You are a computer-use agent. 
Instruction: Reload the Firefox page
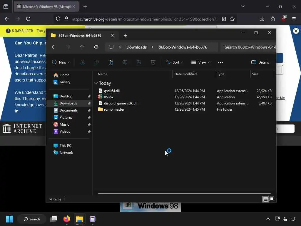(x=28, y=19)
